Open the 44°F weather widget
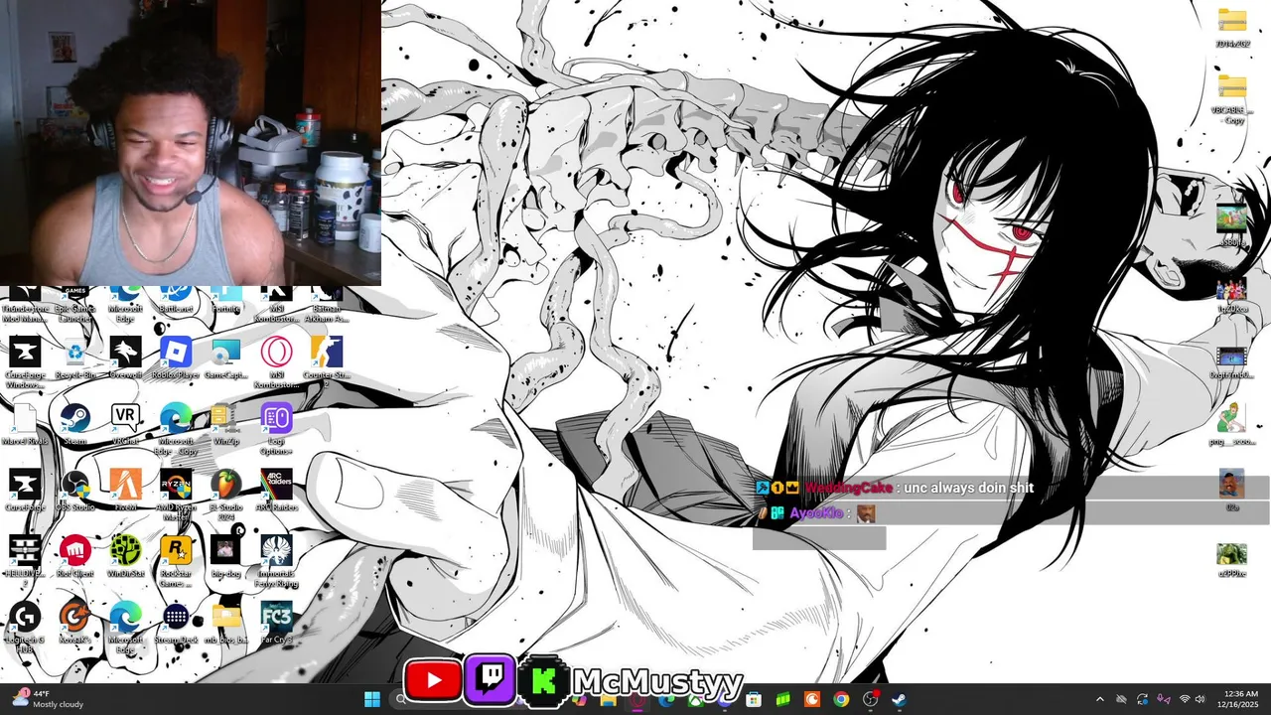Image resolution: width=1271 pixels, height=715 pixels. tap(48, 699)
